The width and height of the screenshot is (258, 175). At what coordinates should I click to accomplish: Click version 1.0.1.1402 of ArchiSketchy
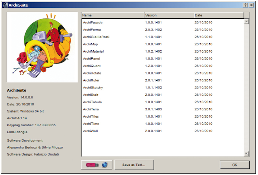(153, 87)
